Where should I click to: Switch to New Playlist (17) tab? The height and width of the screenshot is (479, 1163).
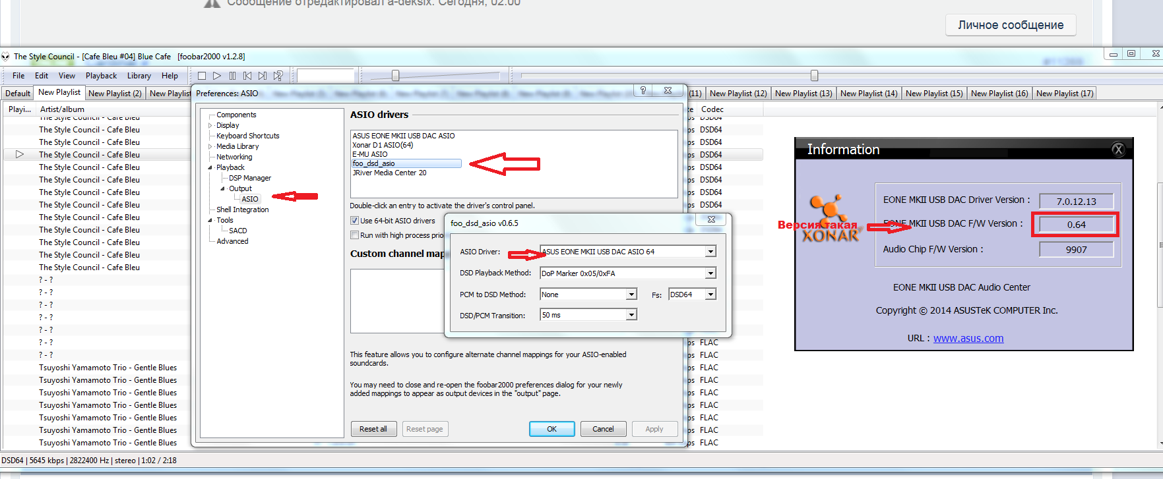(x=1065, y=94)
